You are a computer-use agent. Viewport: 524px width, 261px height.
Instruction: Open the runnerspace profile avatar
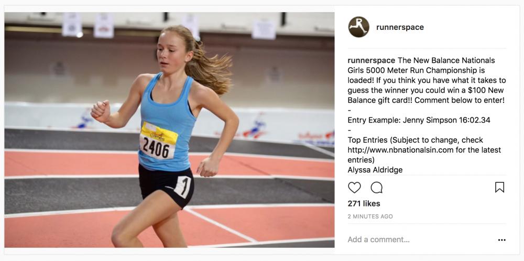358,27
